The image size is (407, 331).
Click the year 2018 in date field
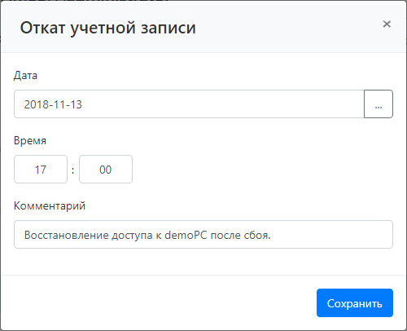coord(34,104)
